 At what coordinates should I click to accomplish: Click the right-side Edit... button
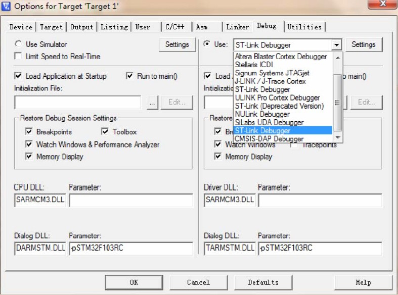click(367, 103)
